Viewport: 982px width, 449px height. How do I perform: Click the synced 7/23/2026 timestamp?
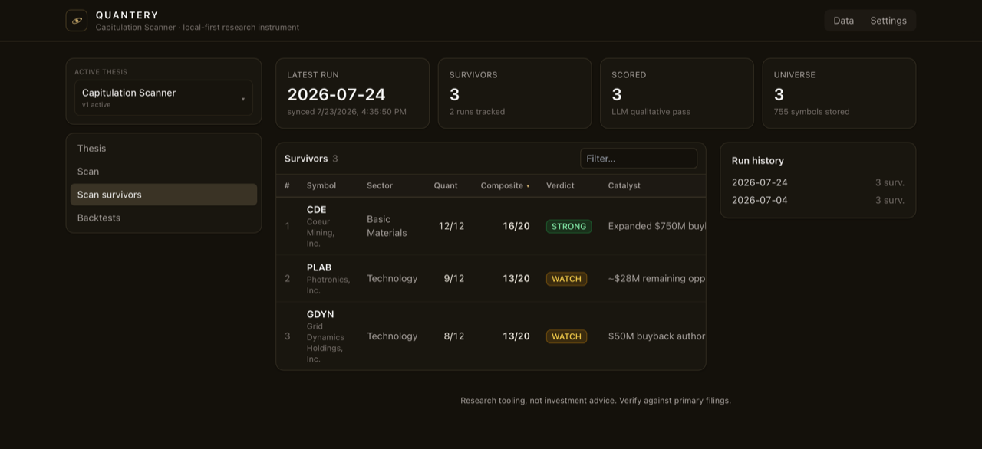(x=347, y=112)
